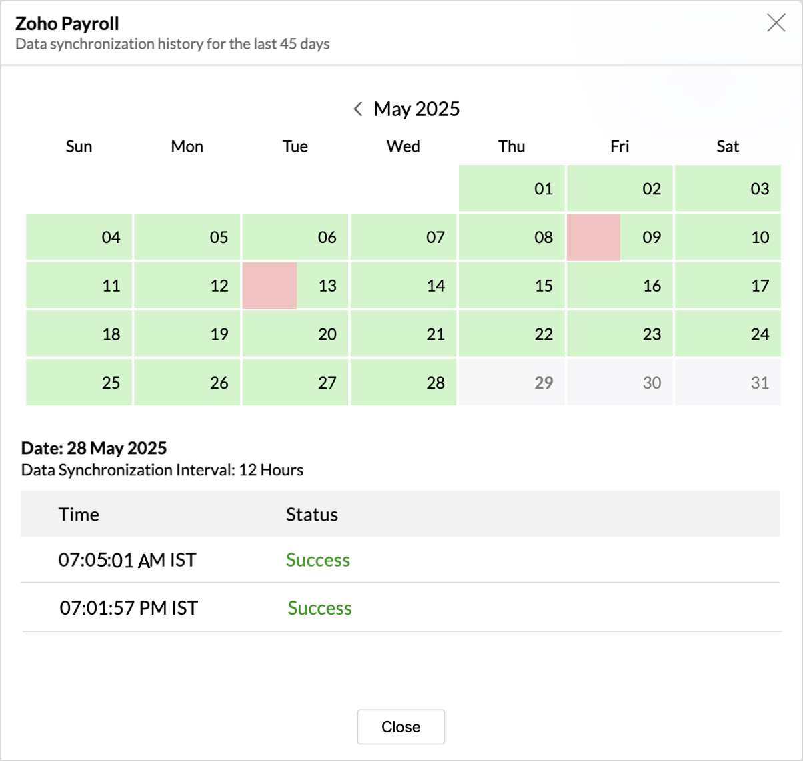This screenshot has width=803, height=761.
Task: Pick May 20 in the calendar
Action: click(295, 334)
